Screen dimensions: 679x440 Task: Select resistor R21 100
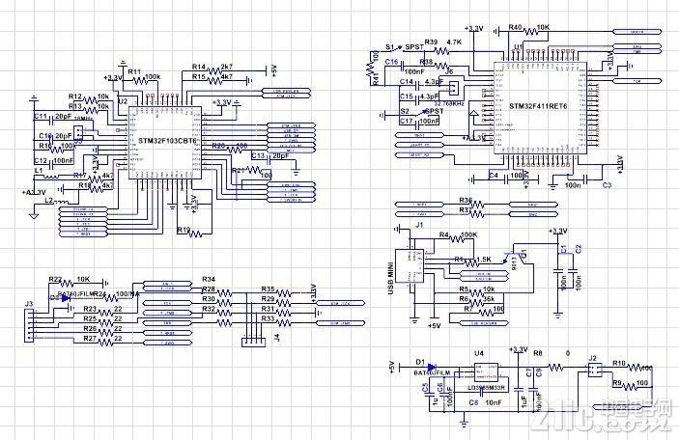point(254,170)
